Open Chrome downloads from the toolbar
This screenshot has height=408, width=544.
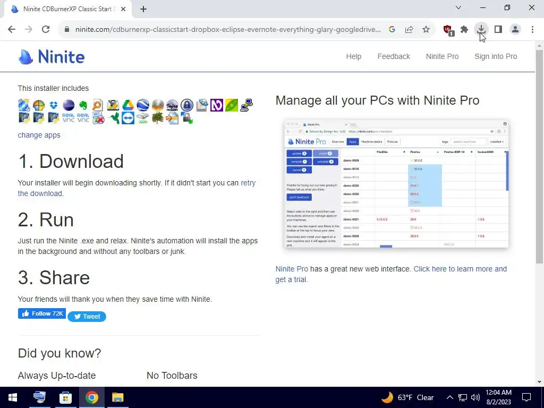coord(481,29)
